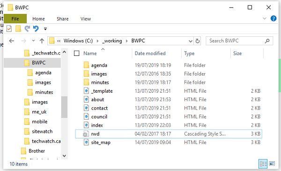The height and width of the screenshot is (171, 281).
Task: Select Brother folder in navigation tree
Action: tap(37, 151)
